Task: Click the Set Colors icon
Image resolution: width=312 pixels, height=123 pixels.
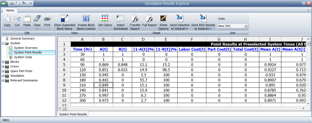Action: pos(105,19)
